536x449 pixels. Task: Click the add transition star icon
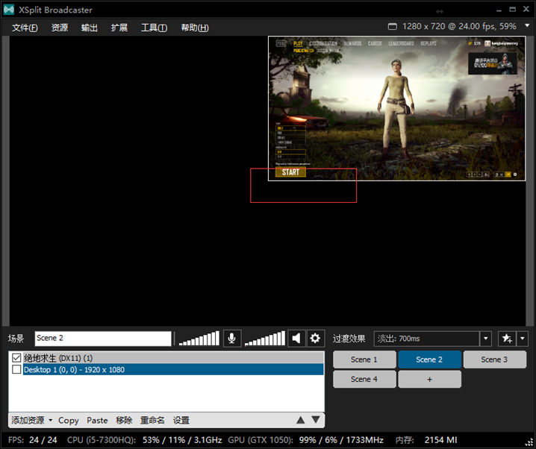coord(507,339)
